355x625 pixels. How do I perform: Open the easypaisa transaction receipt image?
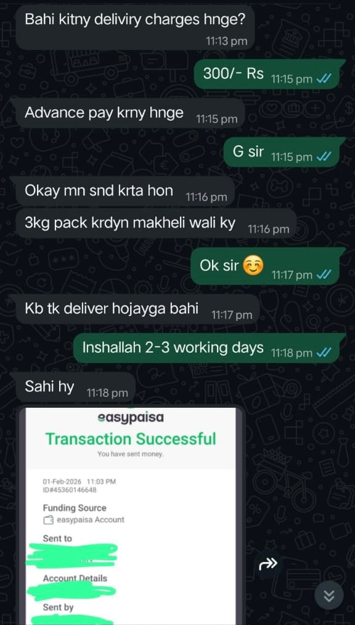coord(131,515)
